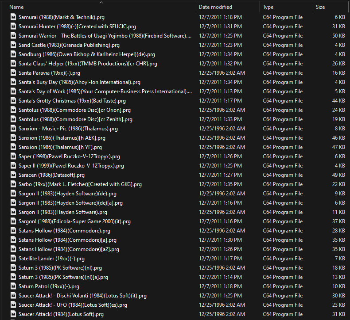Sort files by Date modified column

(x=215, y=7)
